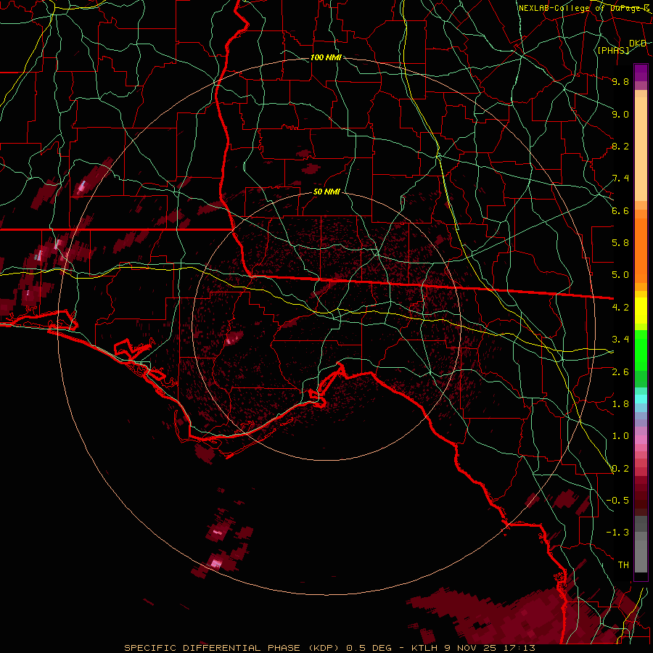
Task: Click the 5.8 scale value
Action: click(x=620, y=243)
